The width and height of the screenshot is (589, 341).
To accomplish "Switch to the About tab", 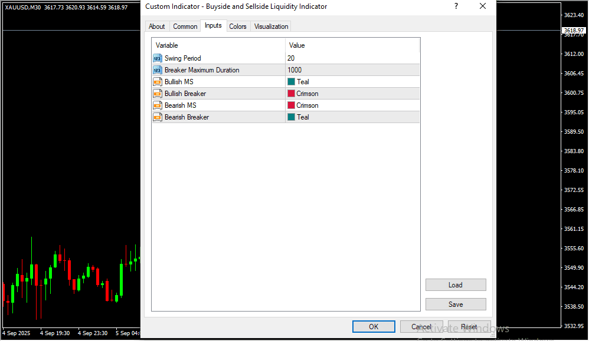I will pos(157,27).
